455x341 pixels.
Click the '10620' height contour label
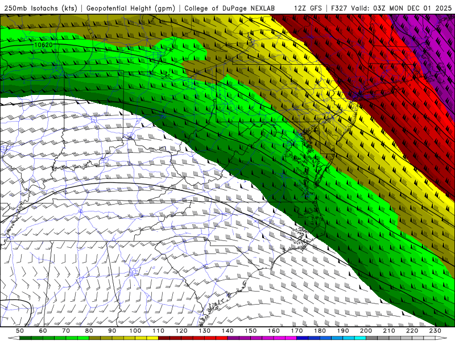(44, 45)
